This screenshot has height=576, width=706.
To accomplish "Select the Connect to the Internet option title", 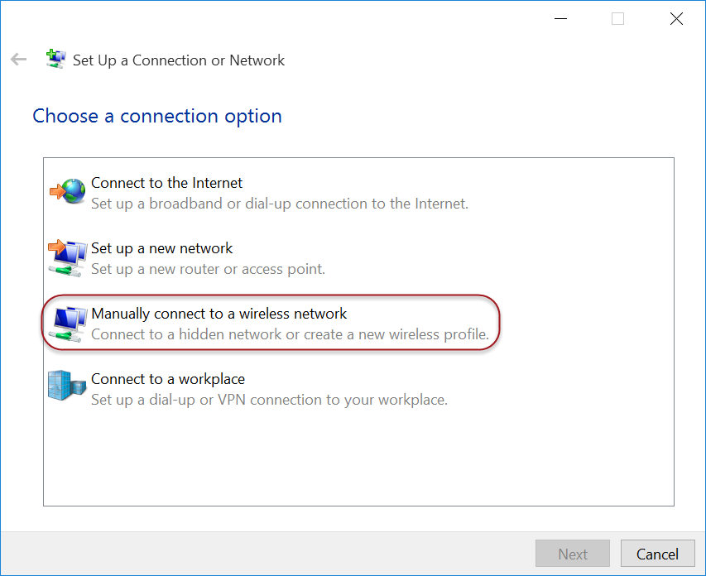I will 166,183.
